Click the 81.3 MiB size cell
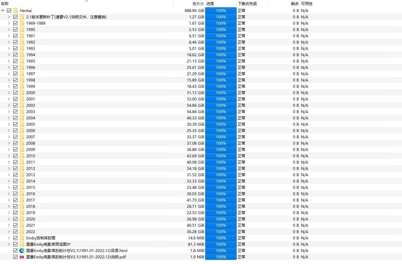This screenshot has width=402, height=264. pos(196,244)
